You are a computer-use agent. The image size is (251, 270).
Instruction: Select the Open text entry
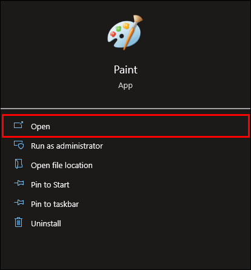(41, 127)
